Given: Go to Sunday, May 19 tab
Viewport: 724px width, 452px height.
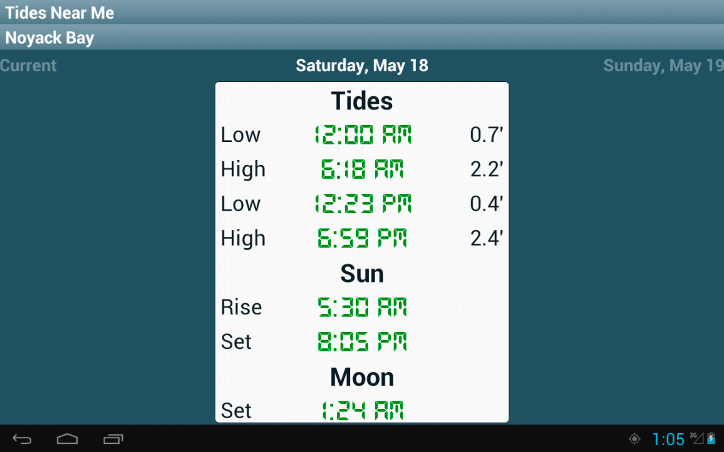Looking at the screenshot, I should point(663,66).
